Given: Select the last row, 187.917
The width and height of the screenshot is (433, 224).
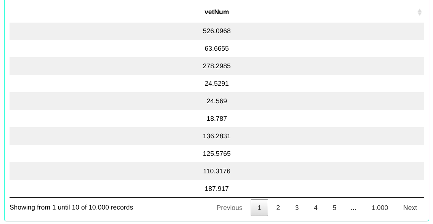Looking at the screenshot, I should click(x=217, y=189).
